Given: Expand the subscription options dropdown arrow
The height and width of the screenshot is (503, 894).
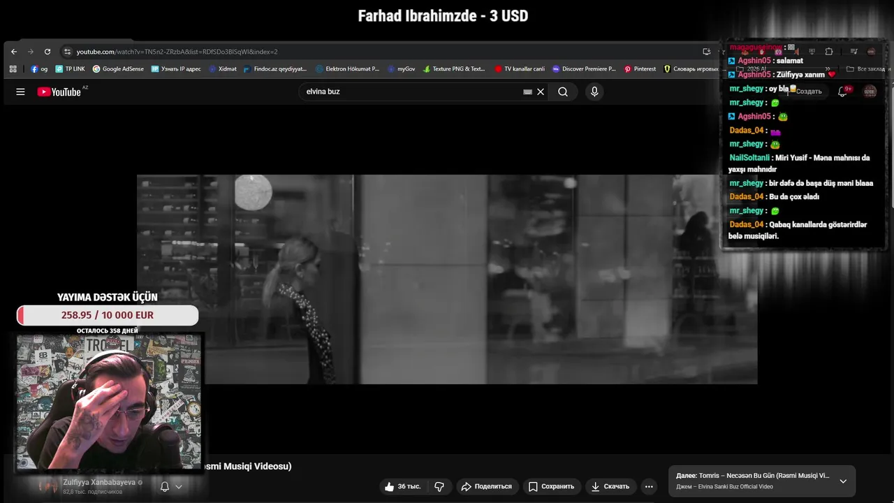Looking at the screenshot, I should (179, 486).
